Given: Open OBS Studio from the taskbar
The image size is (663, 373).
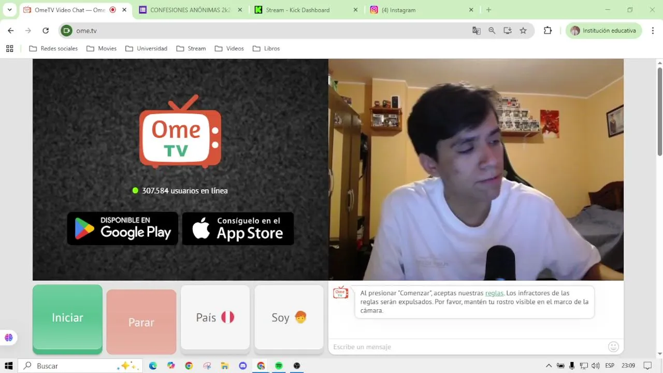Looking at the screenshot, I should coord(297,366).
